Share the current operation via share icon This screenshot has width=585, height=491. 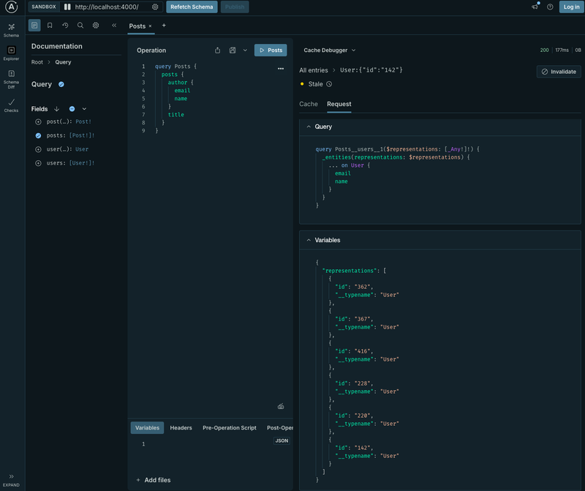coord(217,50)
